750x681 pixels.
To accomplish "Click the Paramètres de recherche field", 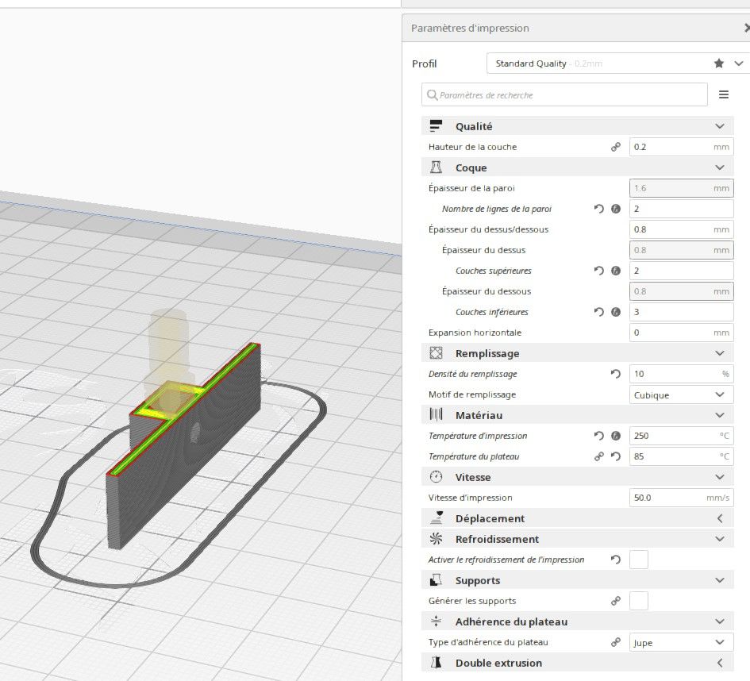I will point(564,94).
